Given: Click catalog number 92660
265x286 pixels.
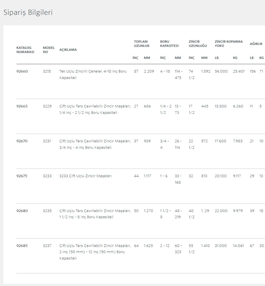Looking at the screenshot, I should pos(22,71).
